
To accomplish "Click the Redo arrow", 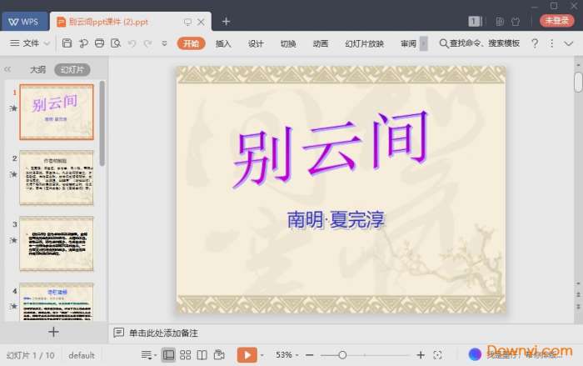I will (x=147, y=43).
